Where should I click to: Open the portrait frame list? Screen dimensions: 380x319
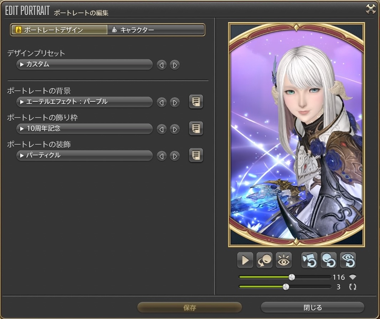click(196, 128)
